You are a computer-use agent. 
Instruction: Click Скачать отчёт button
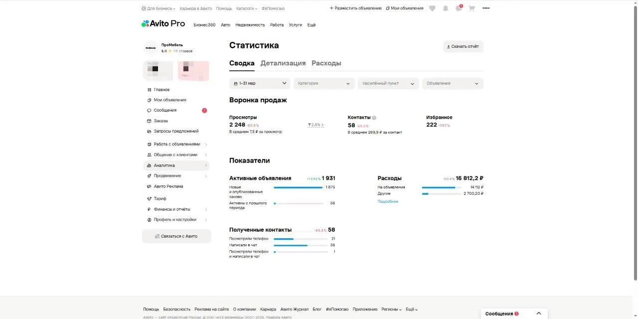(463, 46)
